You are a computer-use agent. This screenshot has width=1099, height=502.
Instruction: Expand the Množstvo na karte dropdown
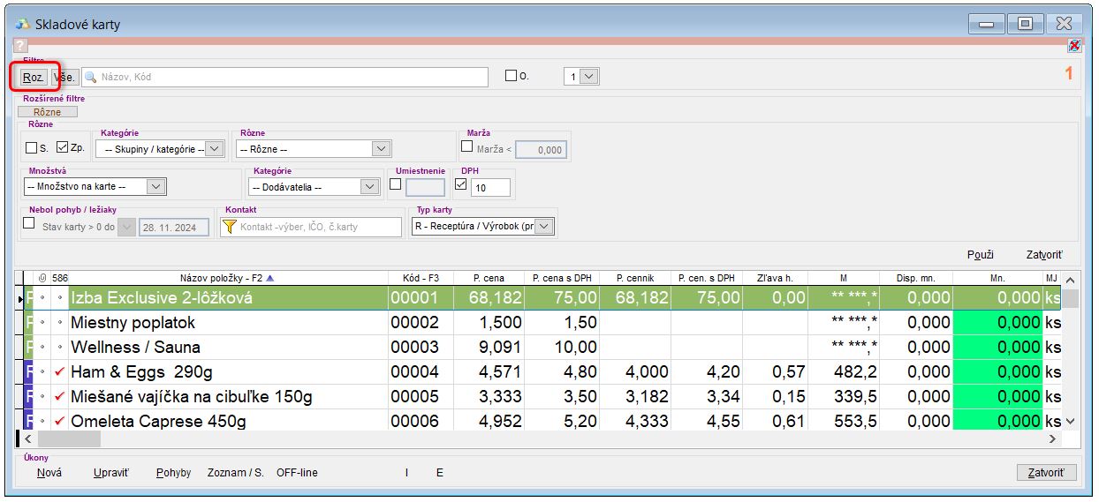(155, 186)
